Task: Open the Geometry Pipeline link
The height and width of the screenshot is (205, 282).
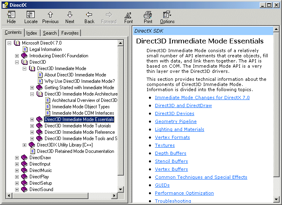Action: pos(176,121)
